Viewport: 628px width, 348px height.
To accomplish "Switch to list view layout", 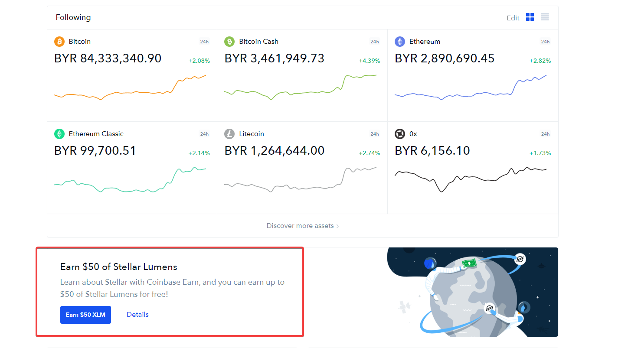I will (545, 17).
